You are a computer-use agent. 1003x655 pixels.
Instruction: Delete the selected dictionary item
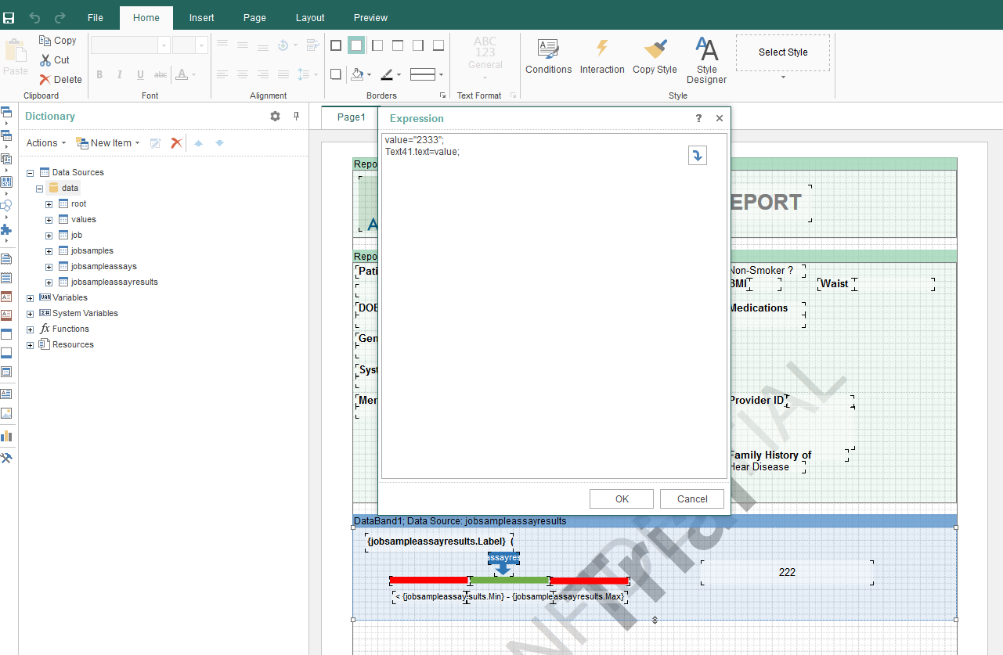177,143
